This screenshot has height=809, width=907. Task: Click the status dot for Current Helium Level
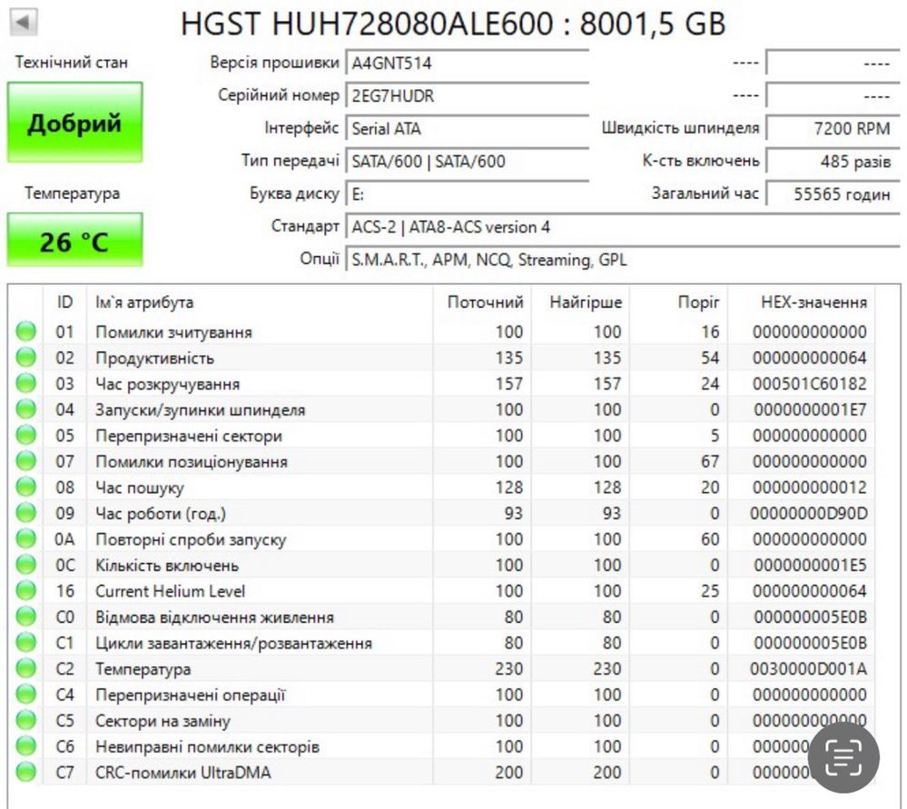(x=25, y=590)
